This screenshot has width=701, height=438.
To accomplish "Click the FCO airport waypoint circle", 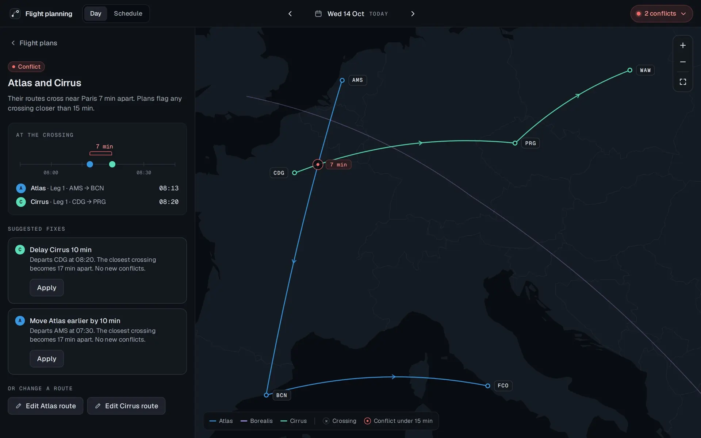I will click(488, 386).
